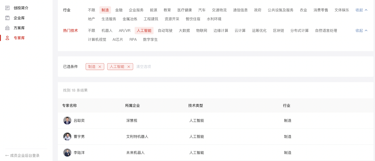
Task: Click the 专家库 person icon
Action: pos(7,38)
